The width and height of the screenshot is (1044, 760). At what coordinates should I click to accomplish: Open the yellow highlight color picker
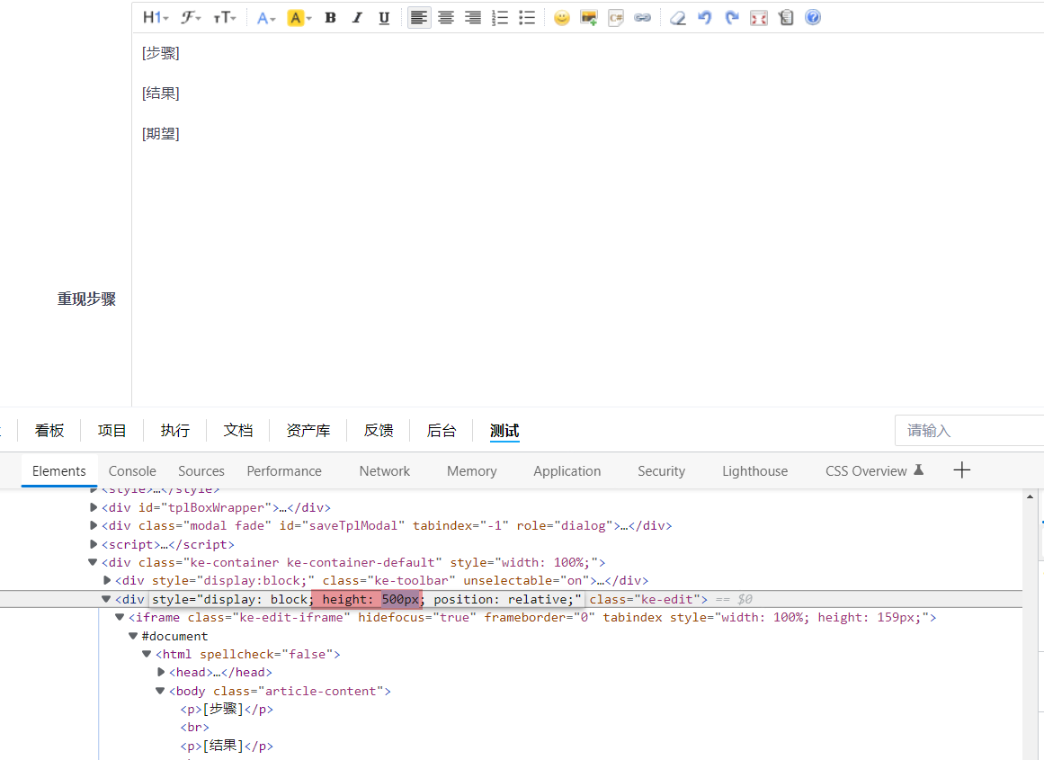(x=299, y=18)
